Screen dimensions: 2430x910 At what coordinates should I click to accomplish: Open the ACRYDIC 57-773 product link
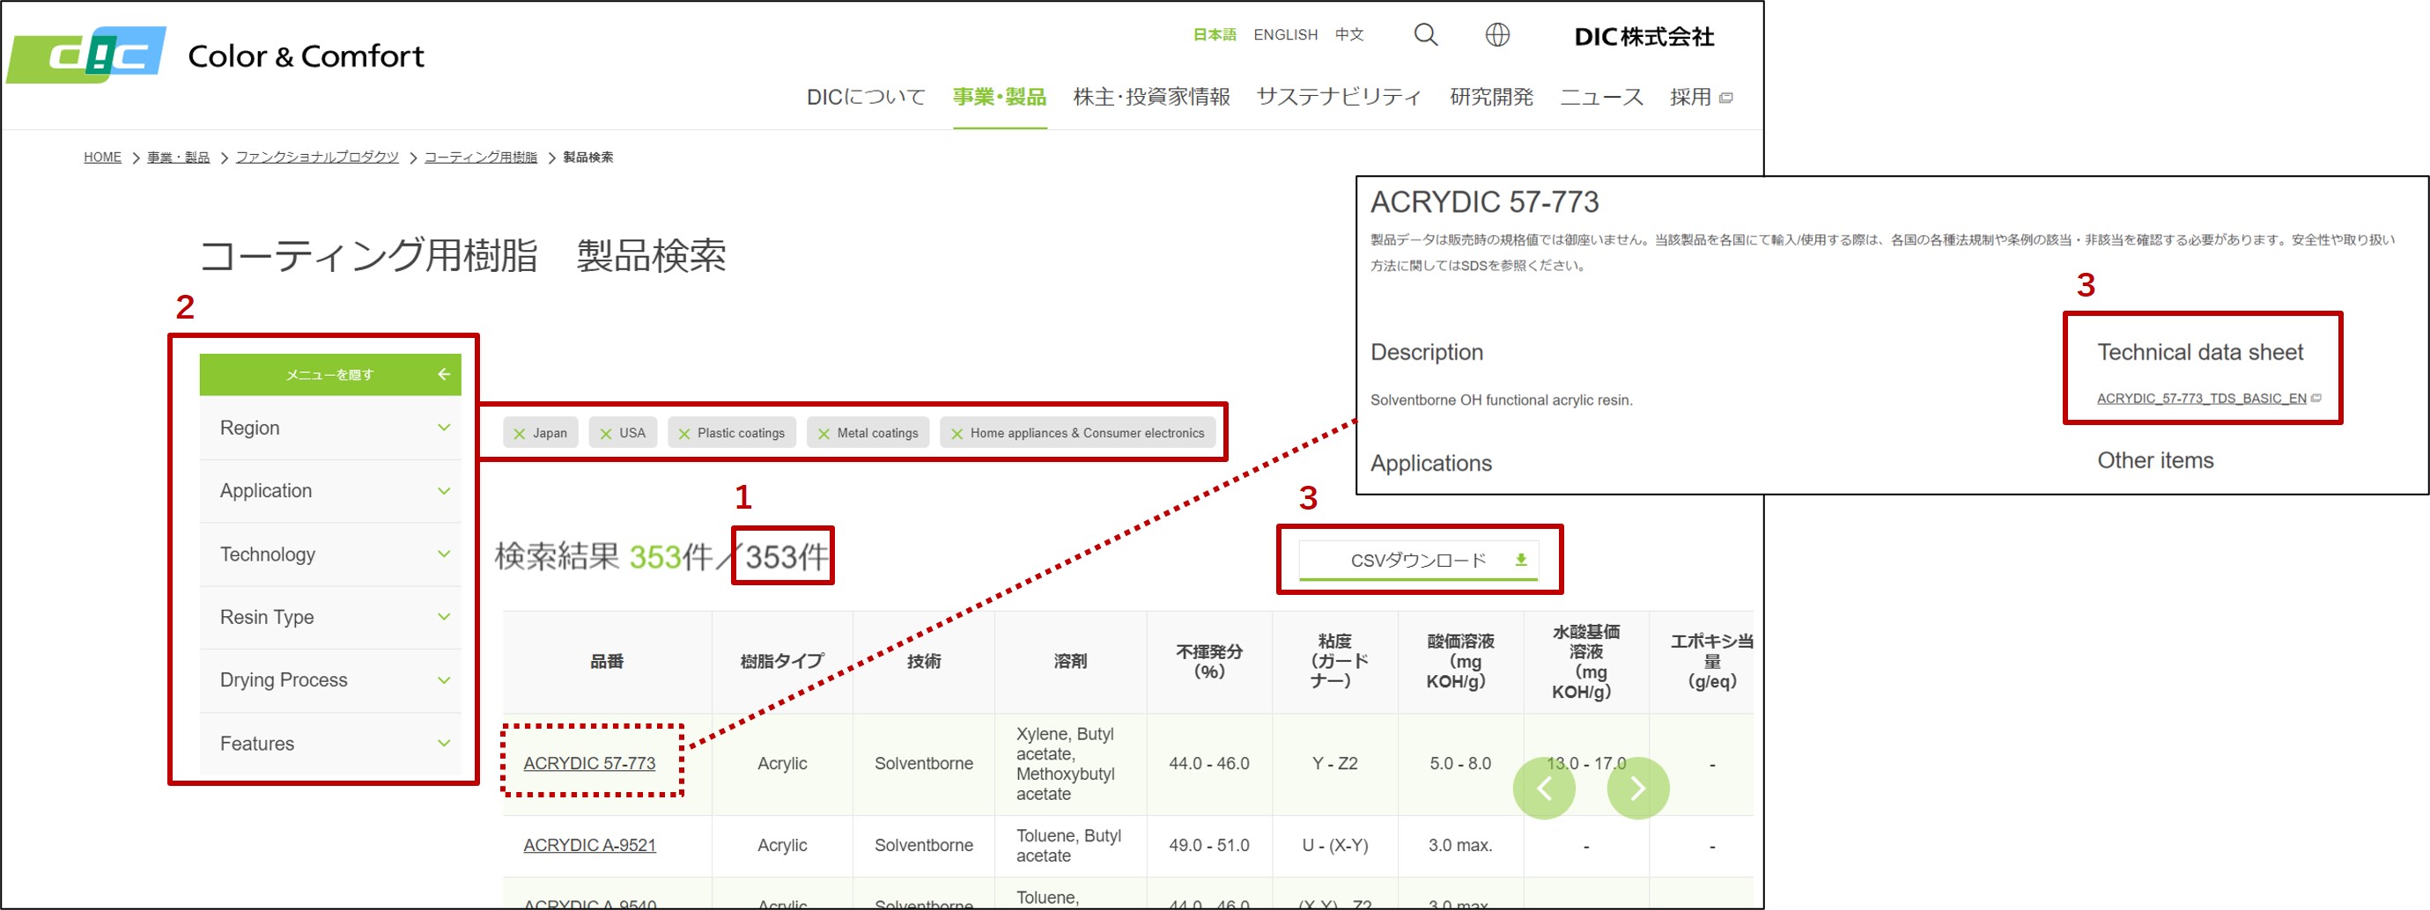(x=589, y=763)
